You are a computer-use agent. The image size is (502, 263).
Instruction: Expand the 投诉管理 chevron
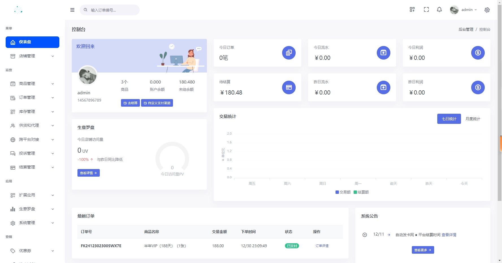coord(53,154)
